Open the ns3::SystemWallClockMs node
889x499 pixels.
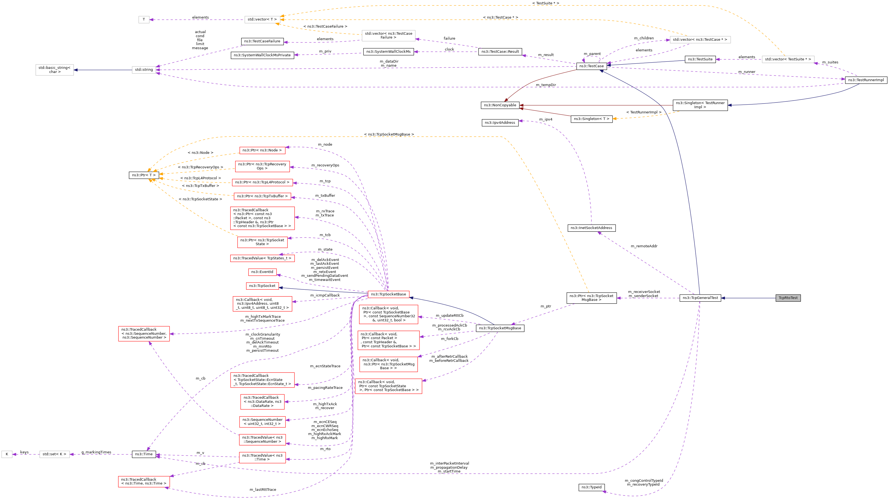click(388, 52)
